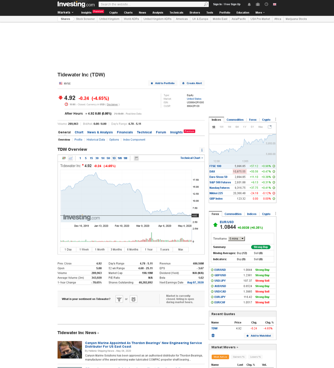The height and width of the screenshot is (368, 334).
Task: Click Strong Buy summary badge
Action: point(261,247)
